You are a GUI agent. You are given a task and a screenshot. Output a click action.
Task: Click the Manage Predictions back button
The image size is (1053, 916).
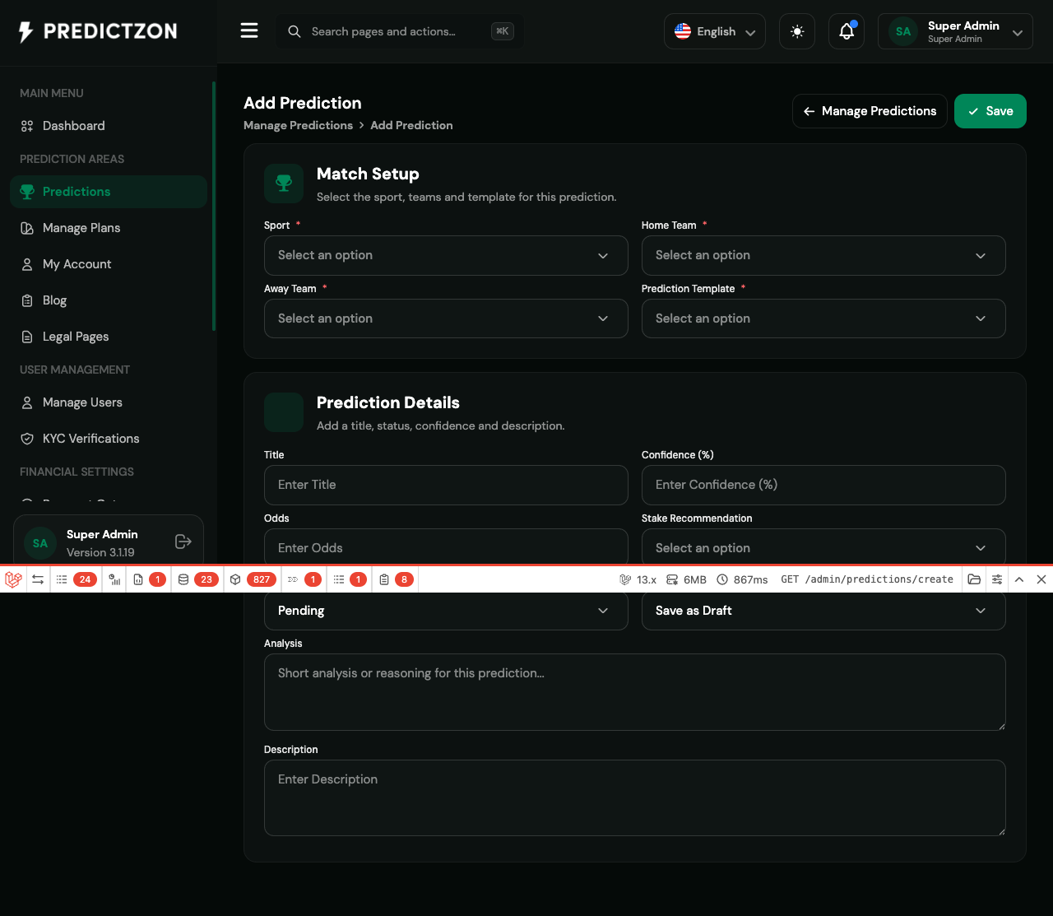coord(870,111)
